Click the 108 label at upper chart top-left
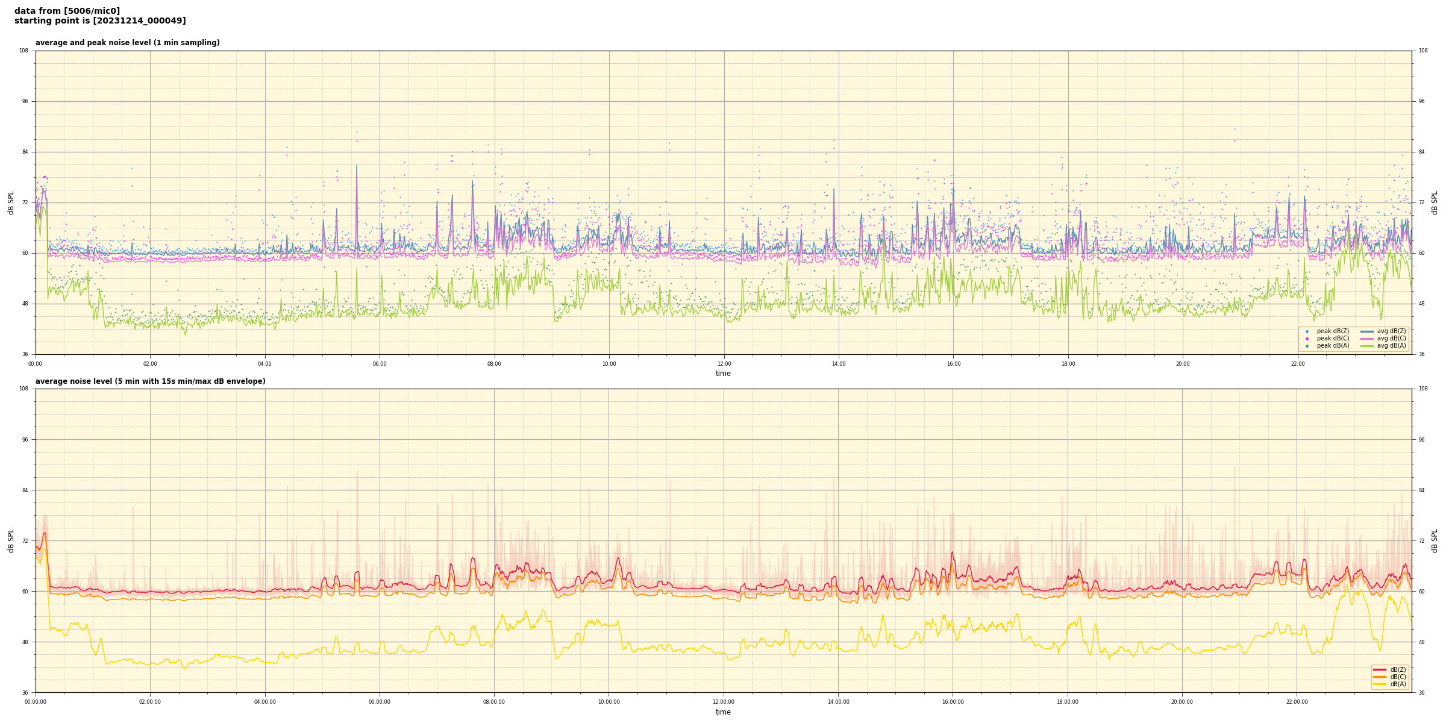This screenshot has height=723, width=1446. tap(24, 51)
